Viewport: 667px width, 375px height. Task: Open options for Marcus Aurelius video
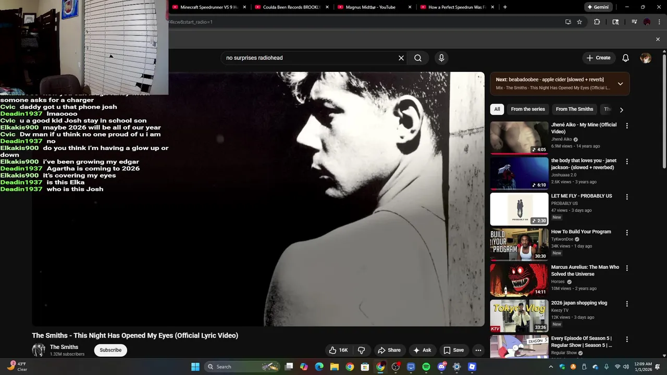tap(627, 268)
